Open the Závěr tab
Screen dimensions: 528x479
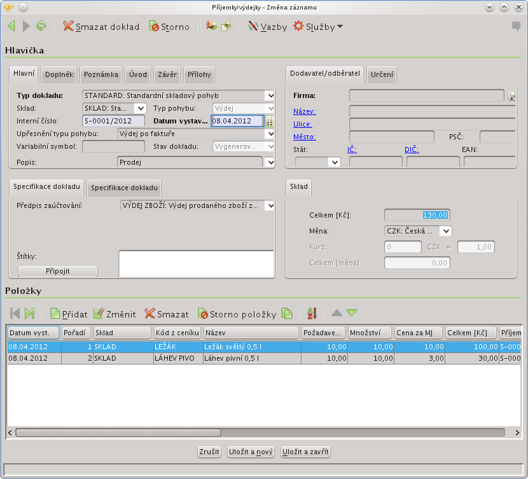coord(167,74)
